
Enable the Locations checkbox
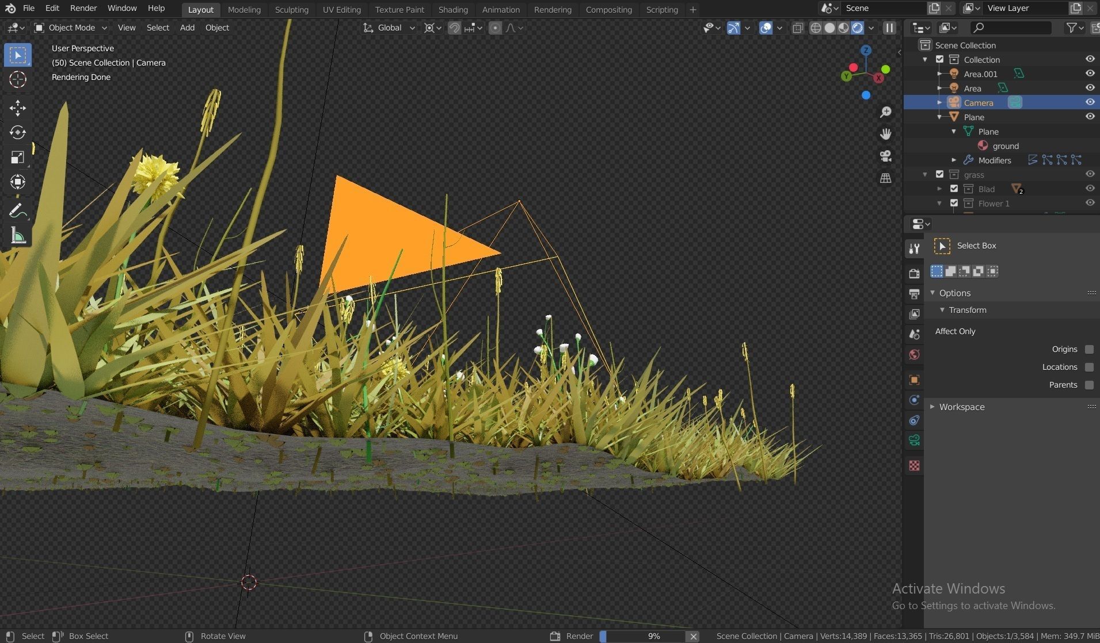(1089, 367)
